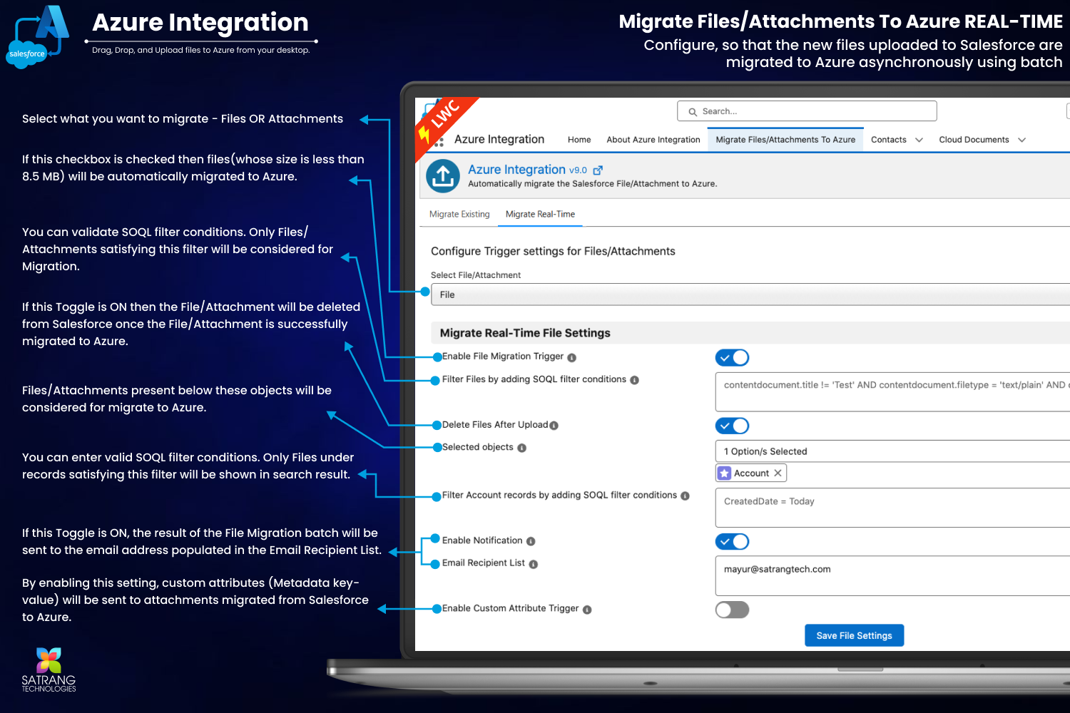The width and height of the screenshot is (1070, 713).
Task: Open the external link icon beside v9.0
Action: click(598, 170)
